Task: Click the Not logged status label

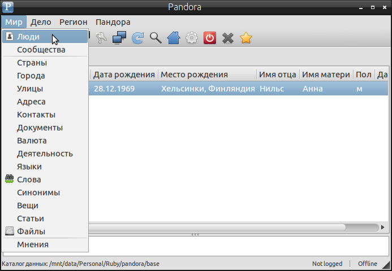Action: pos(327,264)
